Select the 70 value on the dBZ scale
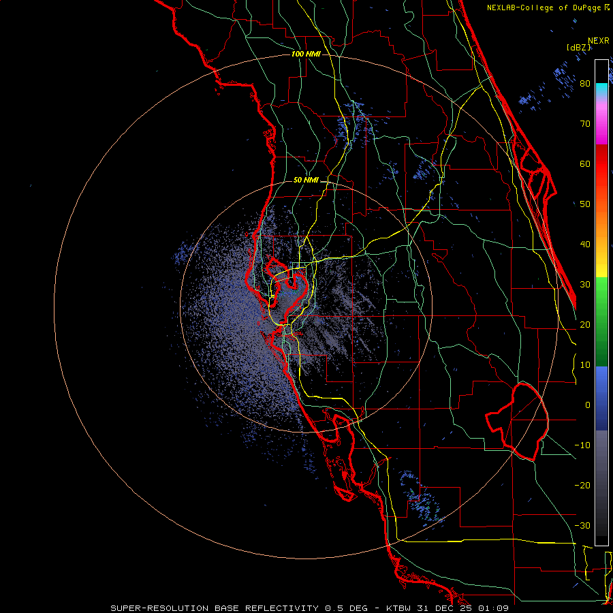 pos(585,124)
